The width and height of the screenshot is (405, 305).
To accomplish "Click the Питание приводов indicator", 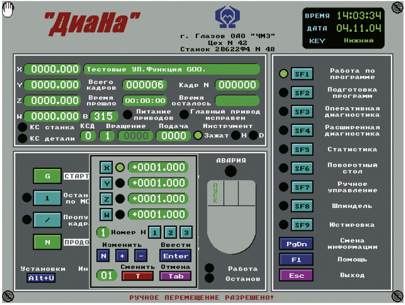I will 127,115.
